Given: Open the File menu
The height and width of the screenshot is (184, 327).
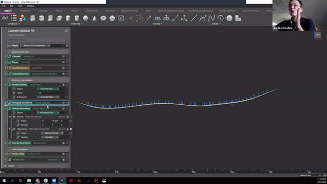Looking at the screenshot, I should (x=4, y=6).
